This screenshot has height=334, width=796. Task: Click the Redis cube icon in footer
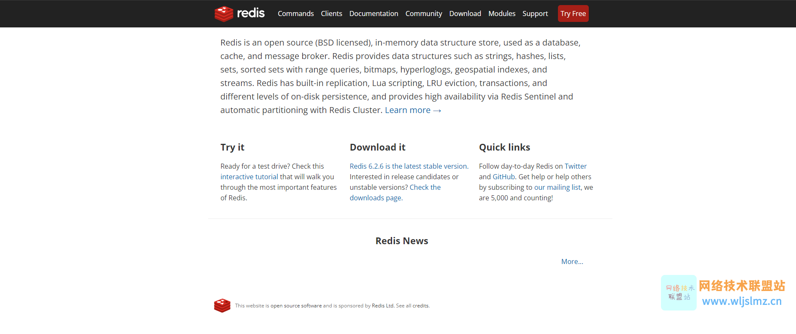(x=222, y=305)
